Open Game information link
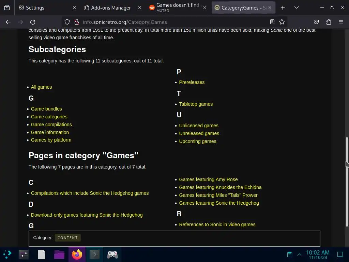 [x=50, y=132]
